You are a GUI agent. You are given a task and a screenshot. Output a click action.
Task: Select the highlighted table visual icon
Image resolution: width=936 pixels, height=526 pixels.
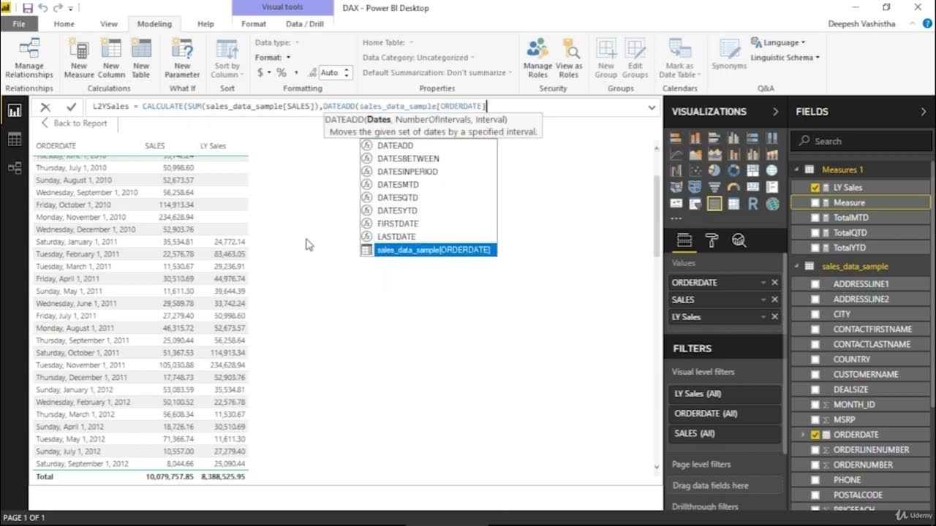[714, 204]
